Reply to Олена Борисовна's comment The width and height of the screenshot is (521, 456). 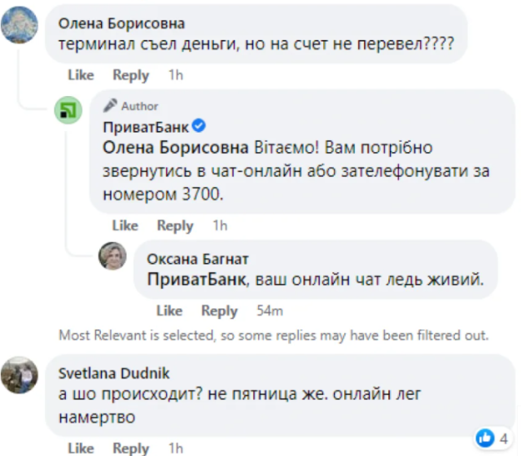130,75
